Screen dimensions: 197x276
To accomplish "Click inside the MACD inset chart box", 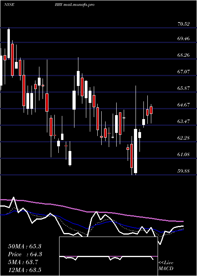I will (108, 256).
